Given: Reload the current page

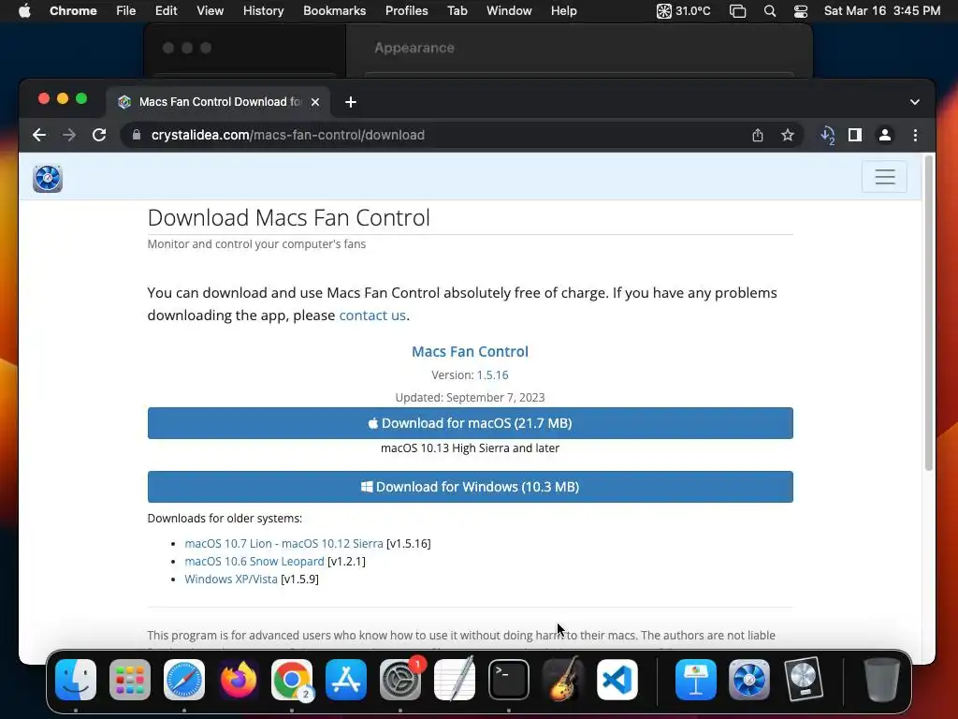Looking at the screenshot, I should point(99,135).
